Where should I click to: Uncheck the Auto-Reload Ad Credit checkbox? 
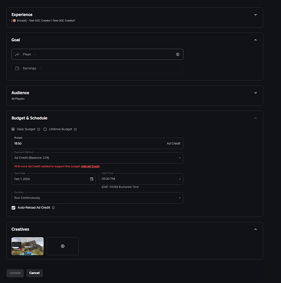(x=14, y=208)
